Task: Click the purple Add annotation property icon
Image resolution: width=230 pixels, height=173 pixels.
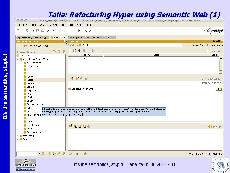Action: [80, 51]
